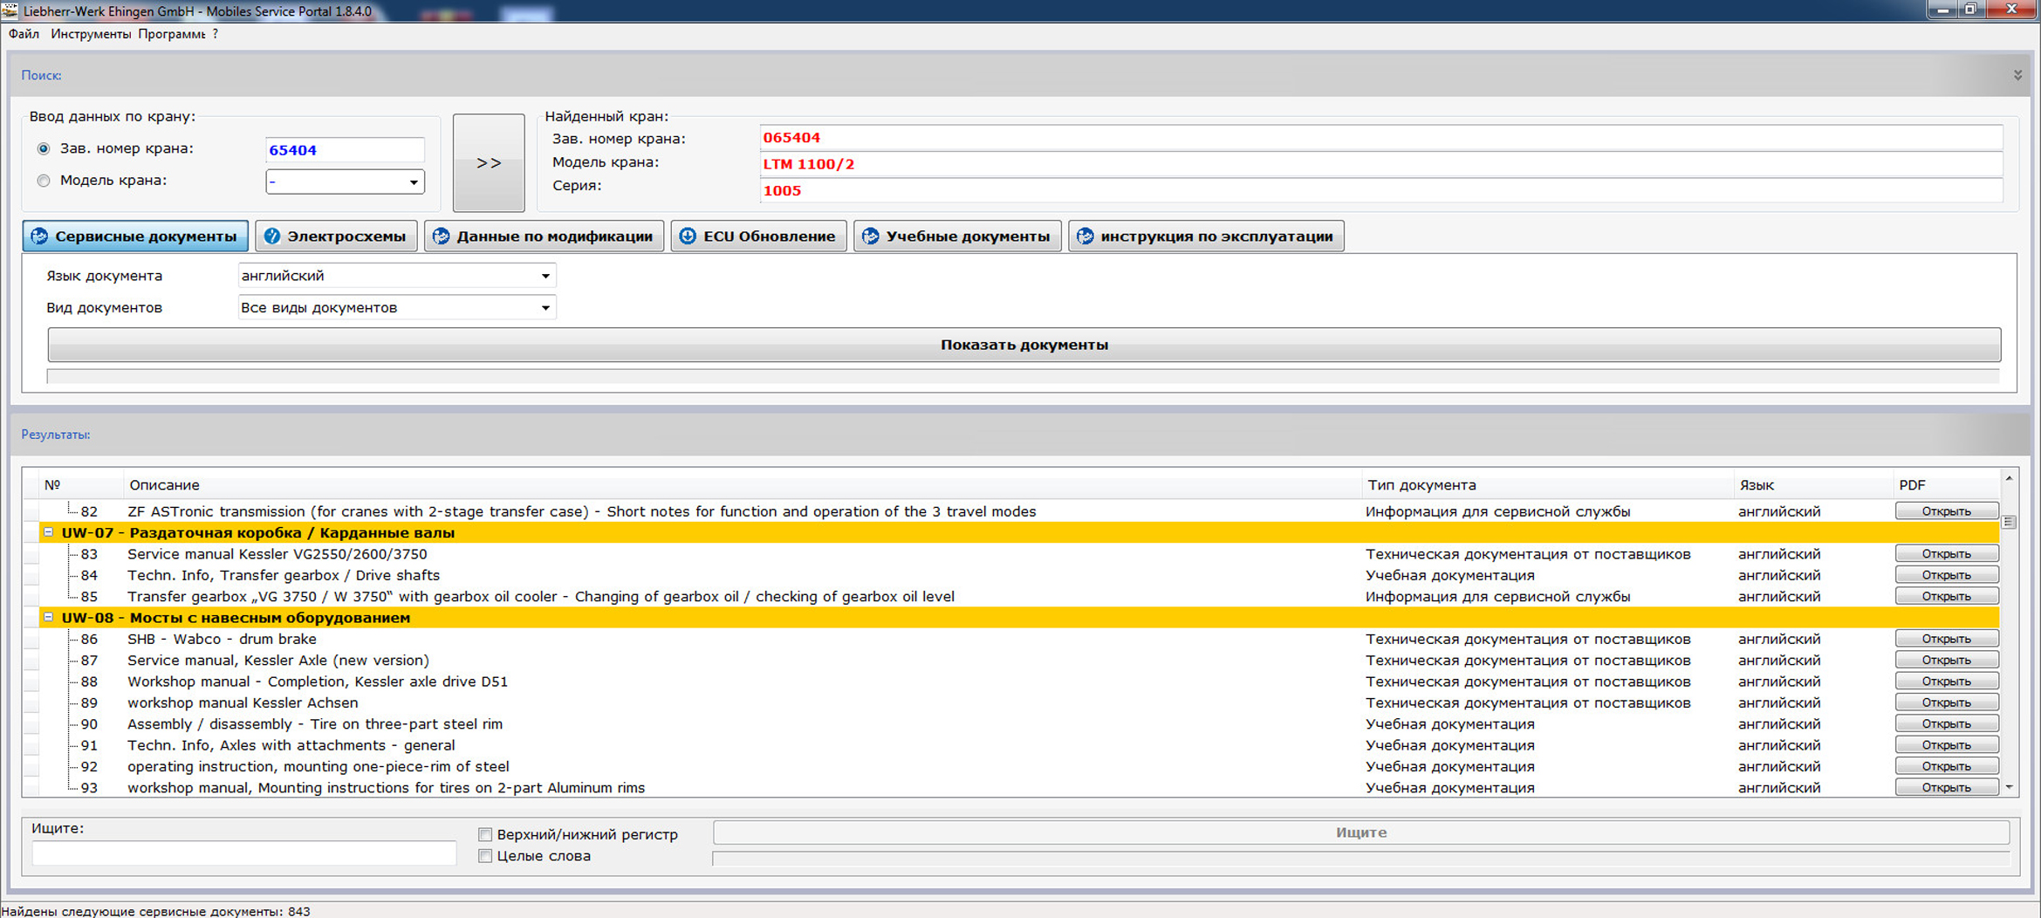Open the Вид документов dropdown
Viewport: 2041px width, 918px height.
click(x=545, y=308)
